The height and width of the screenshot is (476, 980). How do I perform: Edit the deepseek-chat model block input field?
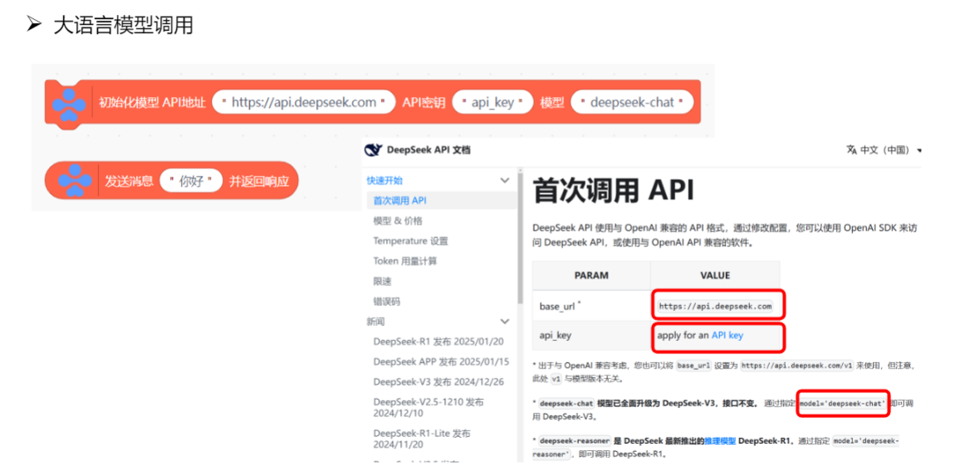(x=632, y=102)
